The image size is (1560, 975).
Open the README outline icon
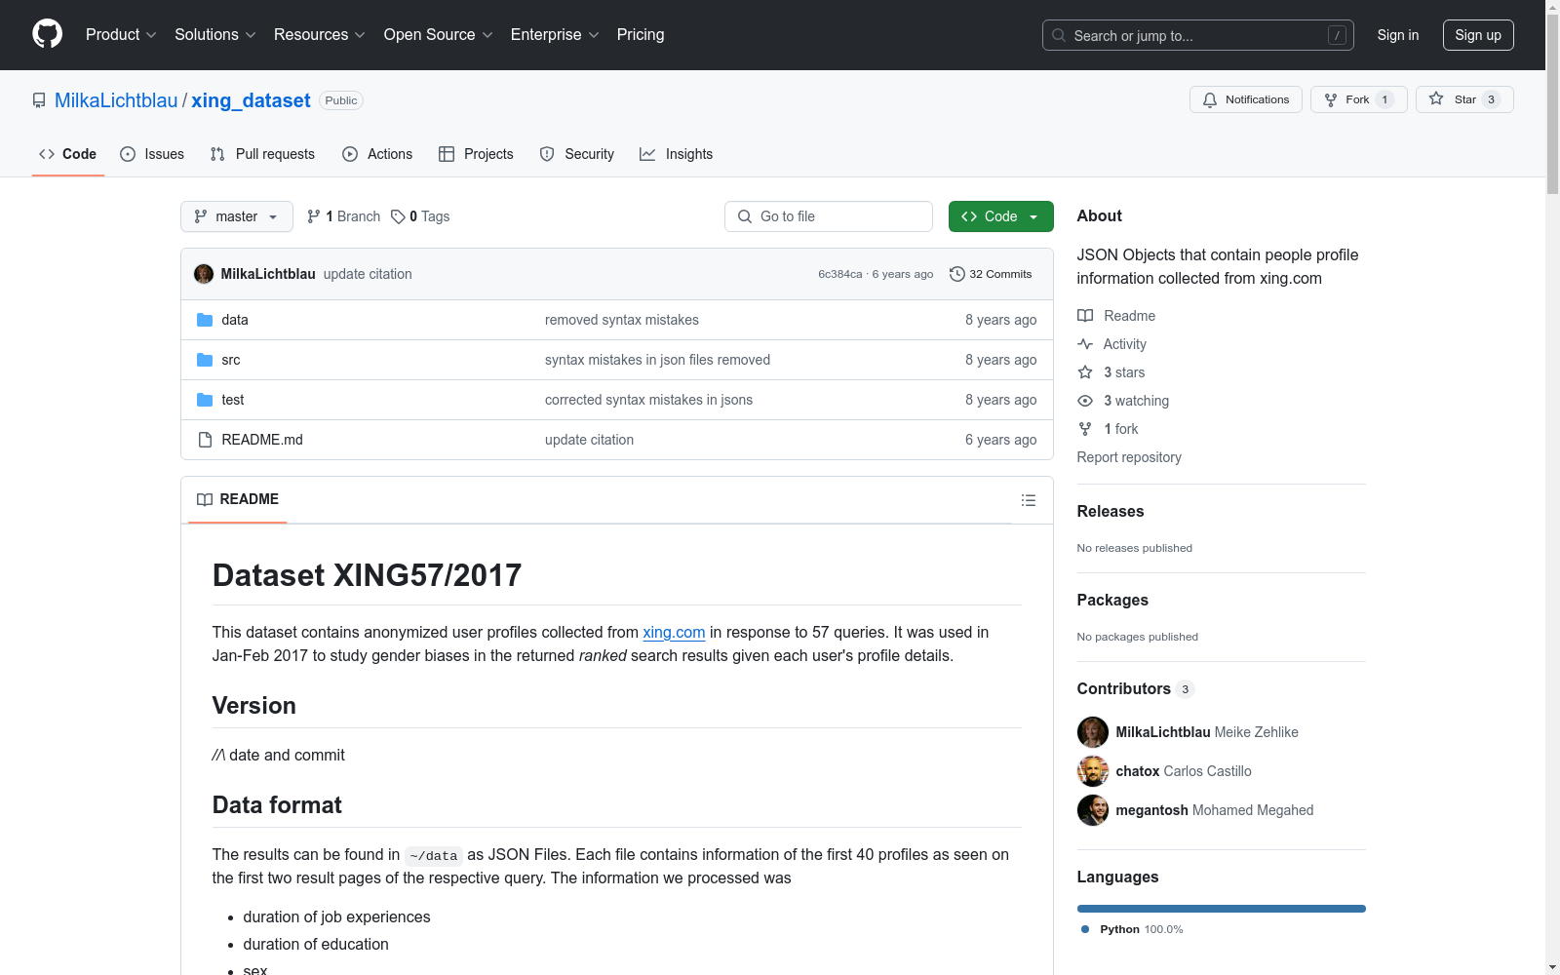coord(1029,500)
